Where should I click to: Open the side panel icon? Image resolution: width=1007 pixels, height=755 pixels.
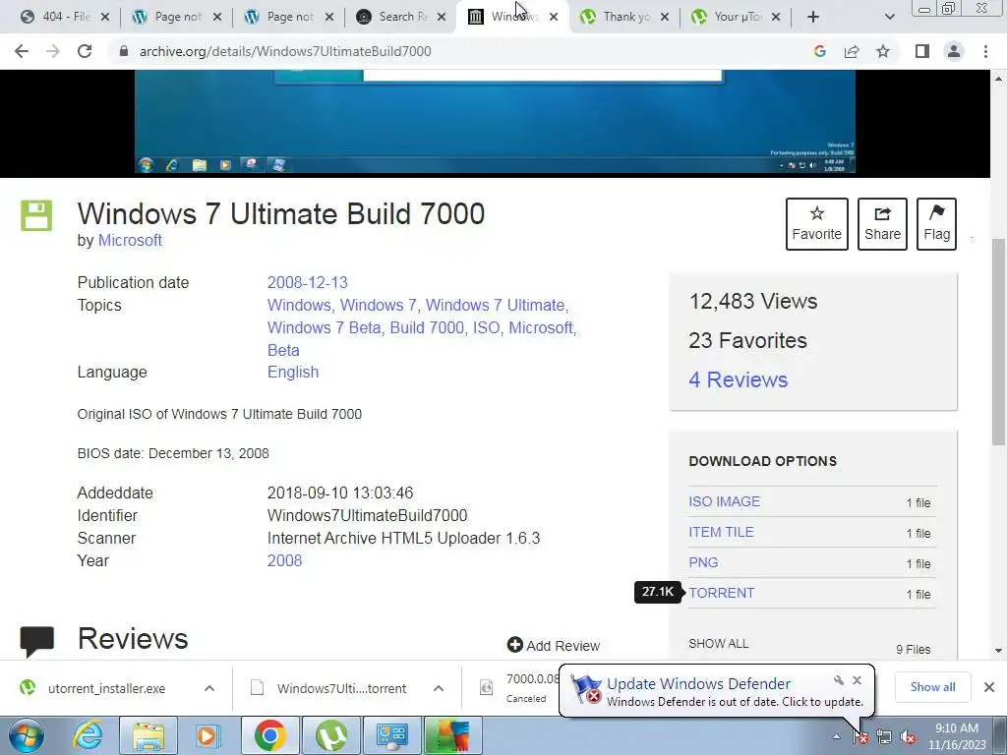[x=922, y=51]
